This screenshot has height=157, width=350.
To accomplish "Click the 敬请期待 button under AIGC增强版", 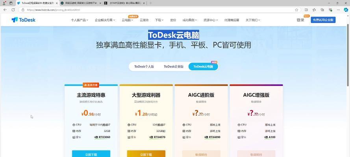I will pyautogui.click(x=256, y=154).
